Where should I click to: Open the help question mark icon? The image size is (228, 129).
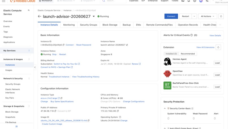tap(195, 1)
